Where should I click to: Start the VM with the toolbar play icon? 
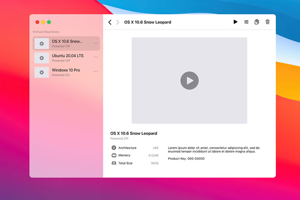[x=235, y=22]
